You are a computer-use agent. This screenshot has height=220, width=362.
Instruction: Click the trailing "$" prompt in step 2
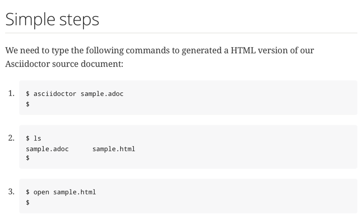click(x=28, y=158)
